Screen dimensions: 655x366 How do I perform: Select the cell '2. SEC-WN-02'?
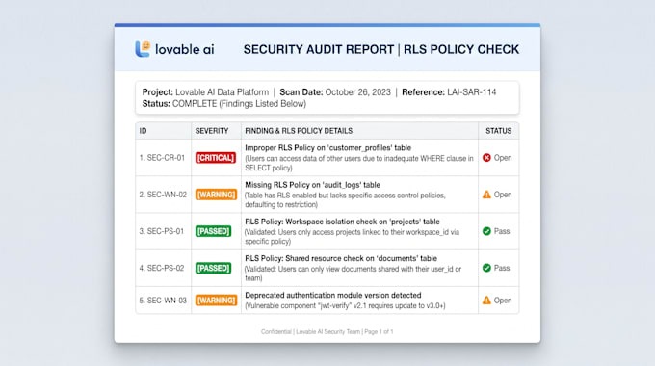pyautogui.click(x=163, y=195)
